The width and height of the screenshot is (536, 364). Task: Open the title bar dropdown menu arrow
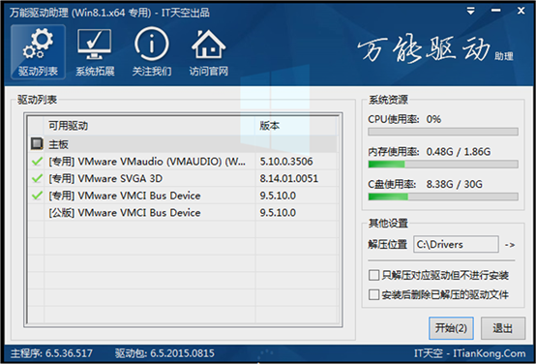click(471, 12)
